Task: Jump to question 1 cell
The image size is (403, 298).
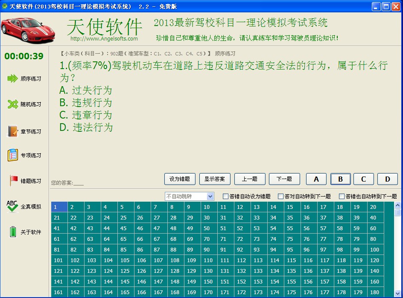Action: [59, 207]
